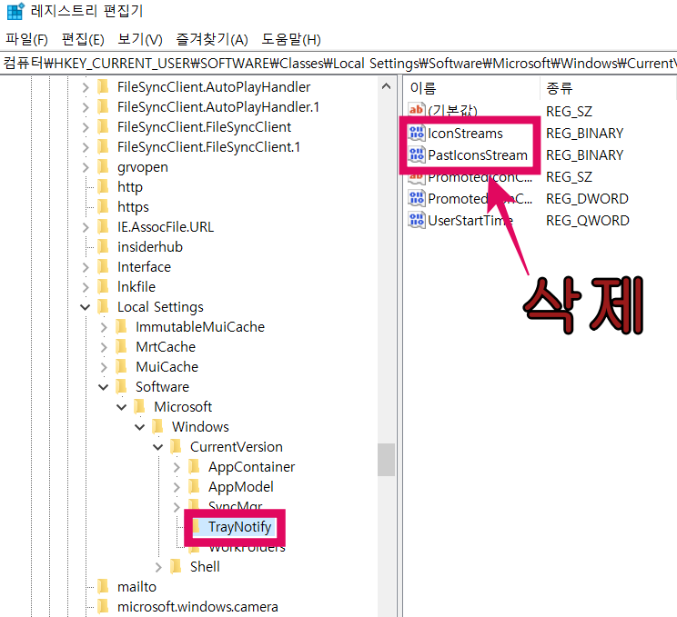Select the PastIconsStream value name
The height and width of the screenshot is (617, 677).
coord(478,155)
